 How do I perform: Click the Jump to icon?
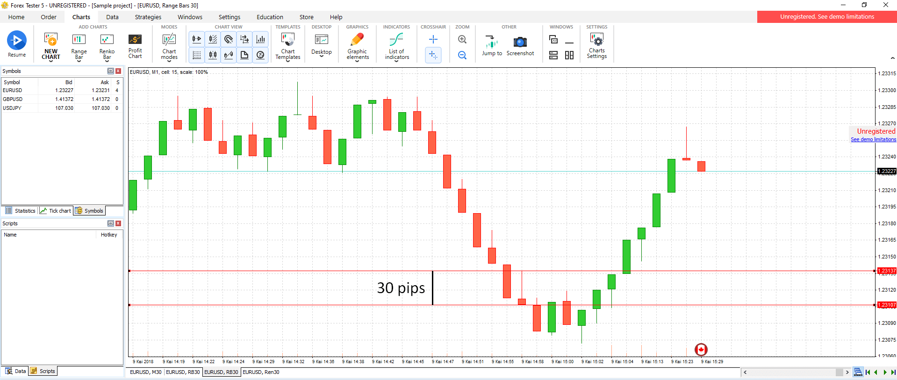492,45
